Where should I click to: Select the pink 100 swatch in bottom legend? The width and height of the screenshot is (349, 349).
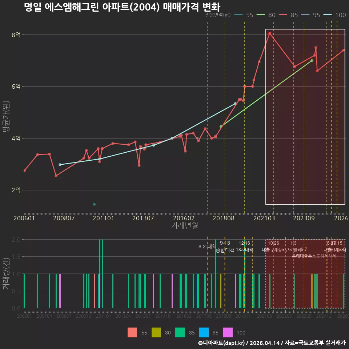tap(228, 333)
